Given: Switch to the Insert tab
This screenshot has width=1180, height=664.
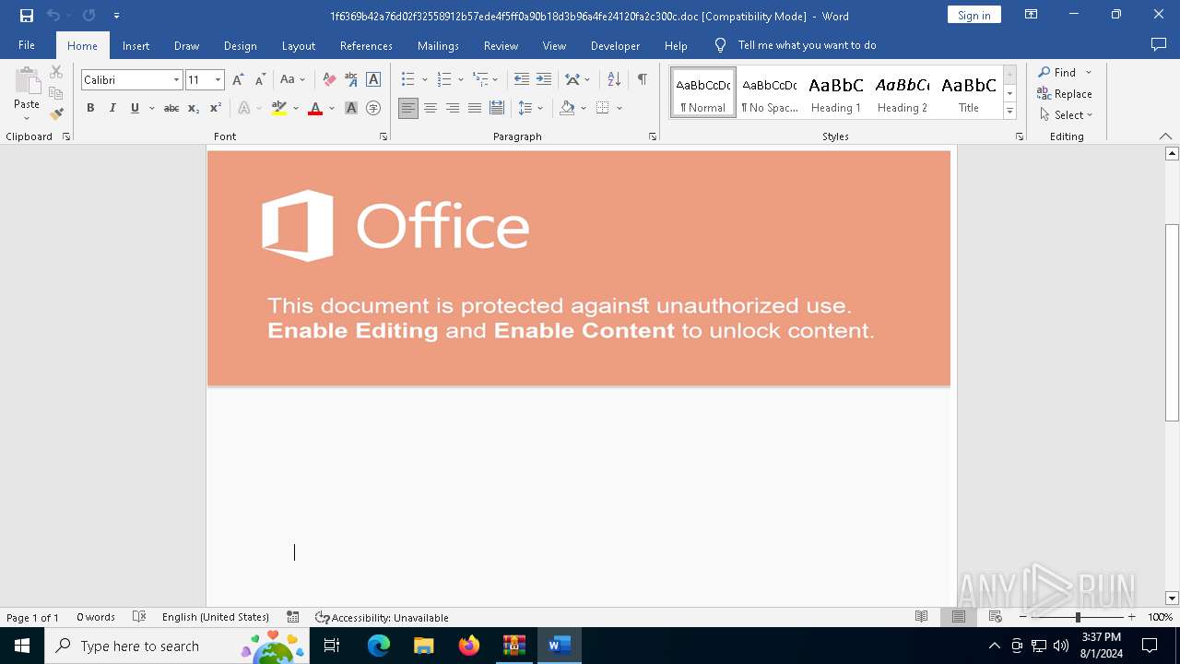Looking at the screenshot, I should (136, 45).
